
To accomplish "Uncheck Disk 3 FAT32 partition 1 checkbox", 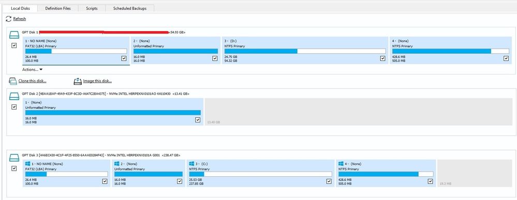I will click(x=105, y=181).
